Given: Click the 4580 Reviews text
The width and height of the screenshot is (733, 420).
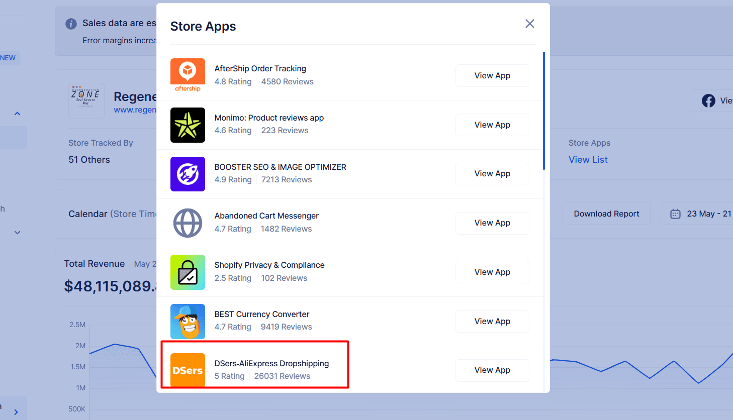Looking at the screenshot, I should pos(287,82).
